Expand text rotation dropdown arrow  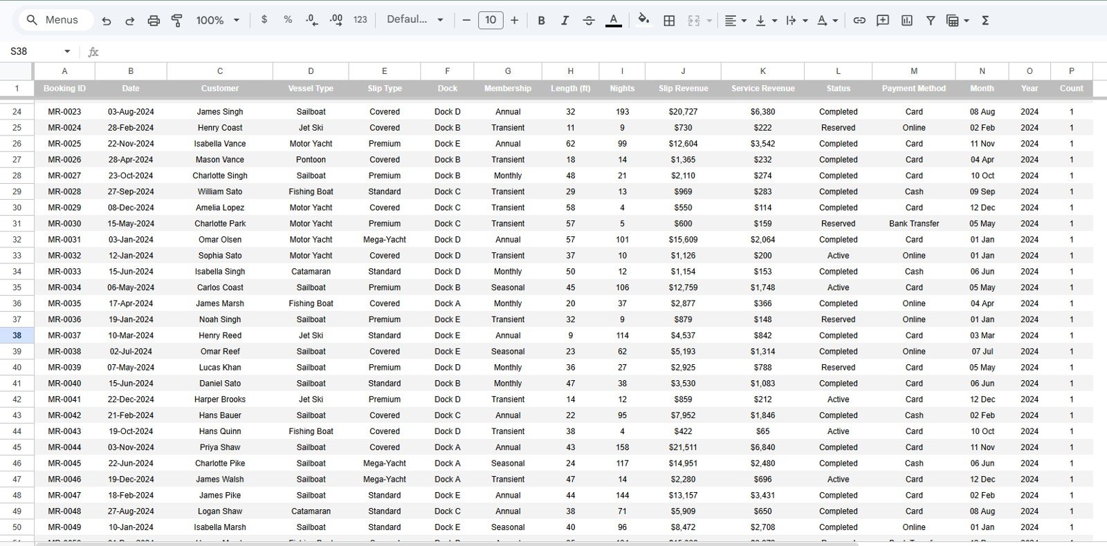point(835,21)
